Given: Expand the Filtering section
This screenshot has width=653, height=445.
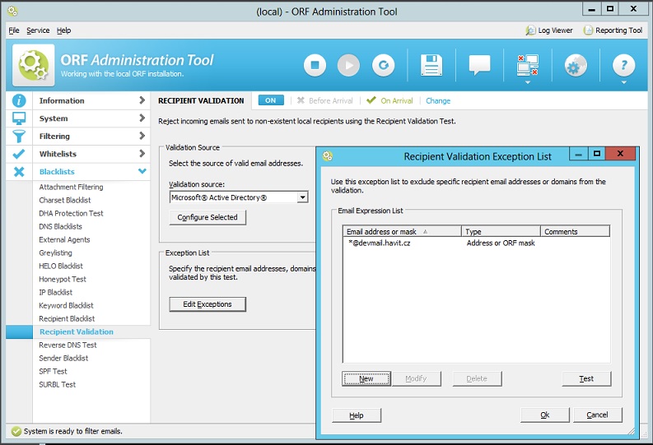Looking at the screenshot, I should click(x=78, y=137).
